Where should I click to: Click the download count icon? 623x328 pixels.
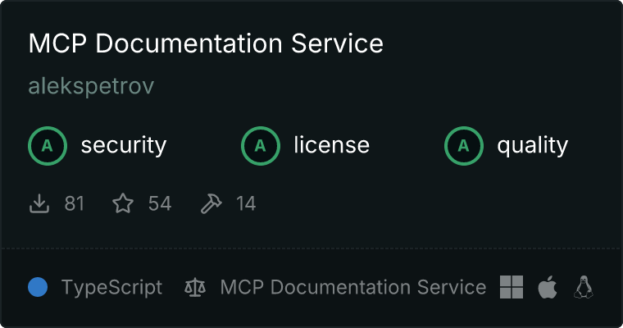point(39,203)
